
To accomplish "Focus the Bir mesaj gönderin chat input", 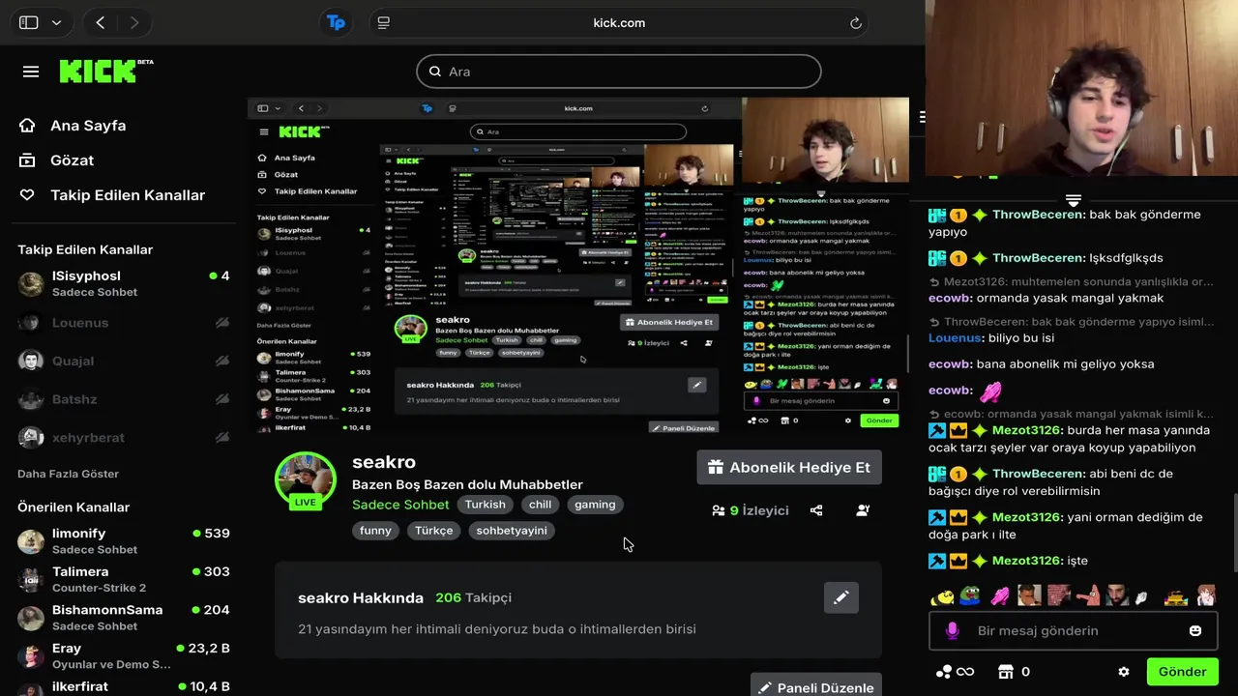I will [1072, 630].
